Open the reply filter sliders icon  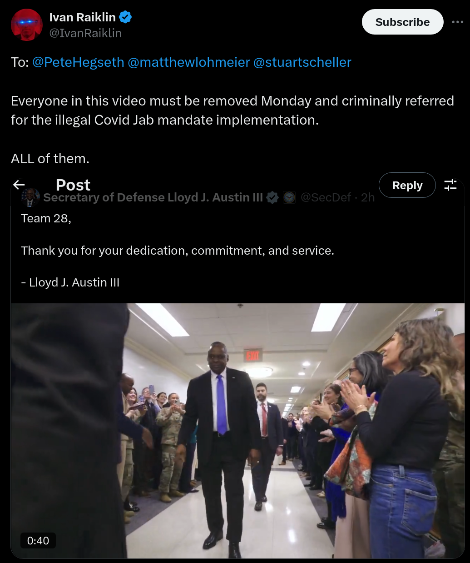tap(450, 185)
